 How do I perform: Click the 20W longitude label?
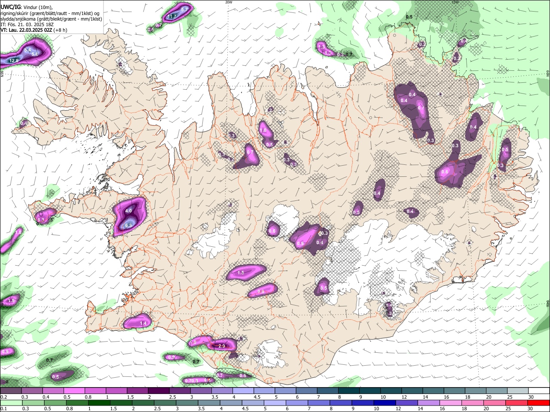(229, 2)
